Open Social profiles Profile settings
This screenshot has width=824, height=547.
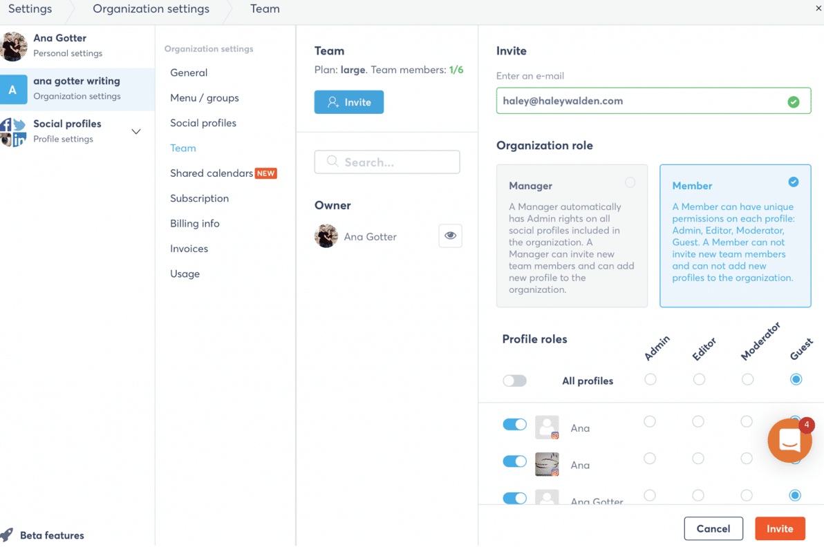(77, 131)
